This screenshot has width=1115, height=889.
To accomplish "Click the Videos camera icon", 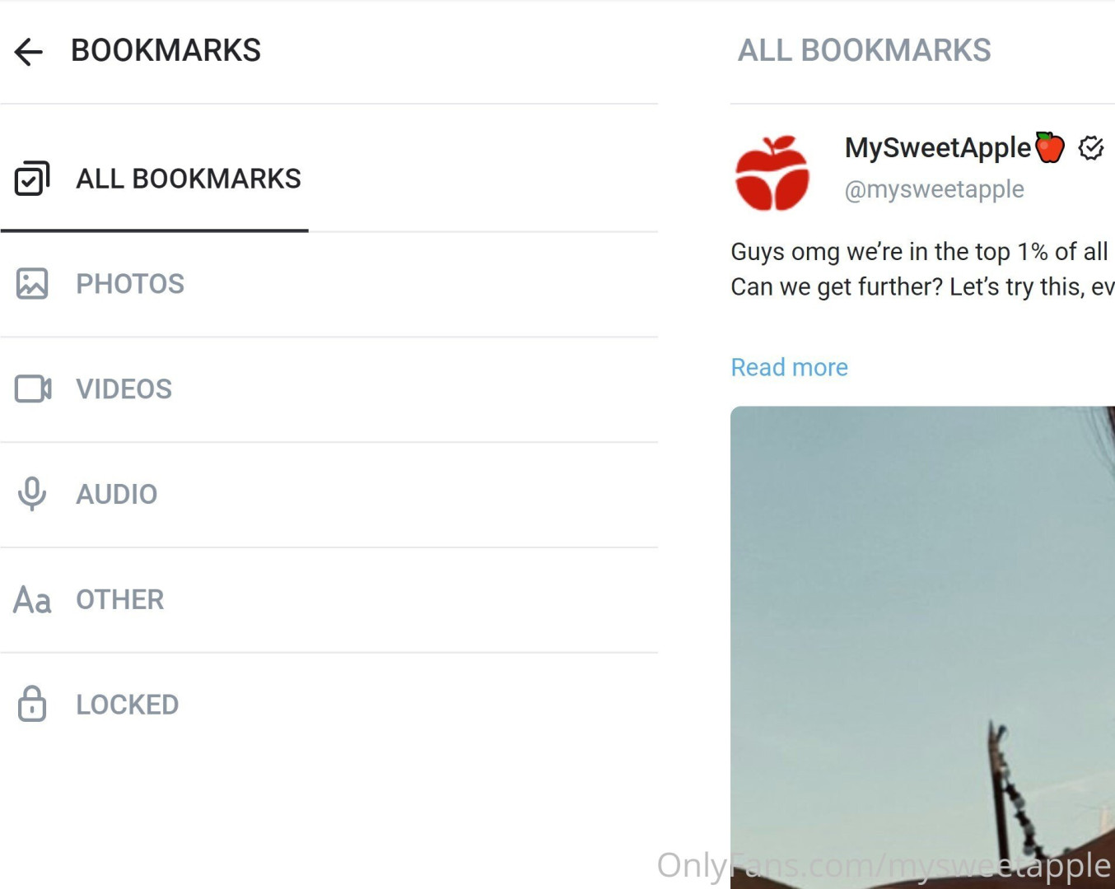I will 33,389.
